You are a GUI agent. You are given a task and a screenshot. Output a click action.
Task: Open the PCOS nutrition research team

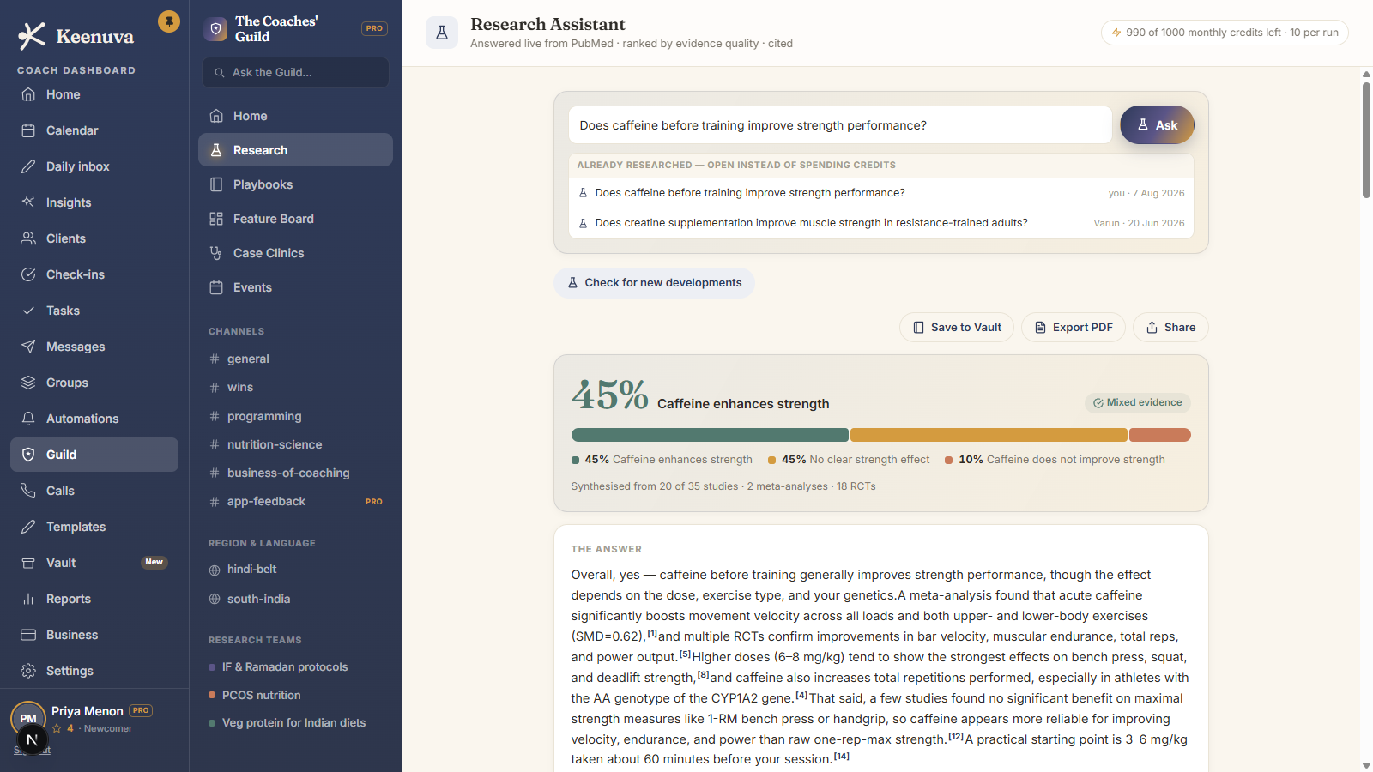click(x=295, y=695)
